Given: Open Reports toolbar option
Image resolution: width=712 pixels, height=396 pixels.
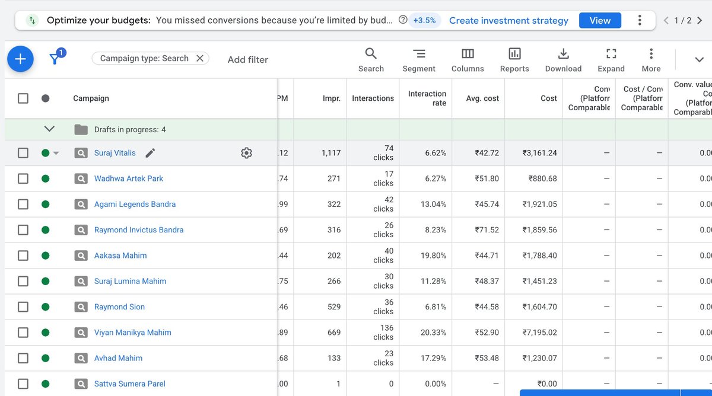Looking at the screenshot, I should pos(514,60).
